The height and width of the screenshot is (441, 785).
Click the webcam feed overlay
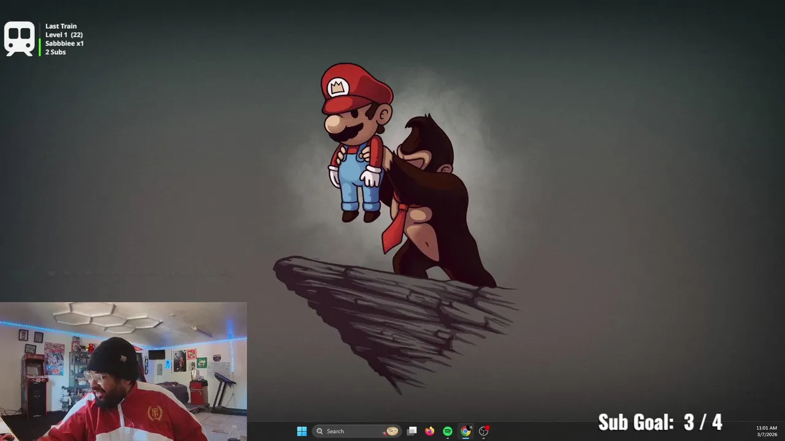123,371
